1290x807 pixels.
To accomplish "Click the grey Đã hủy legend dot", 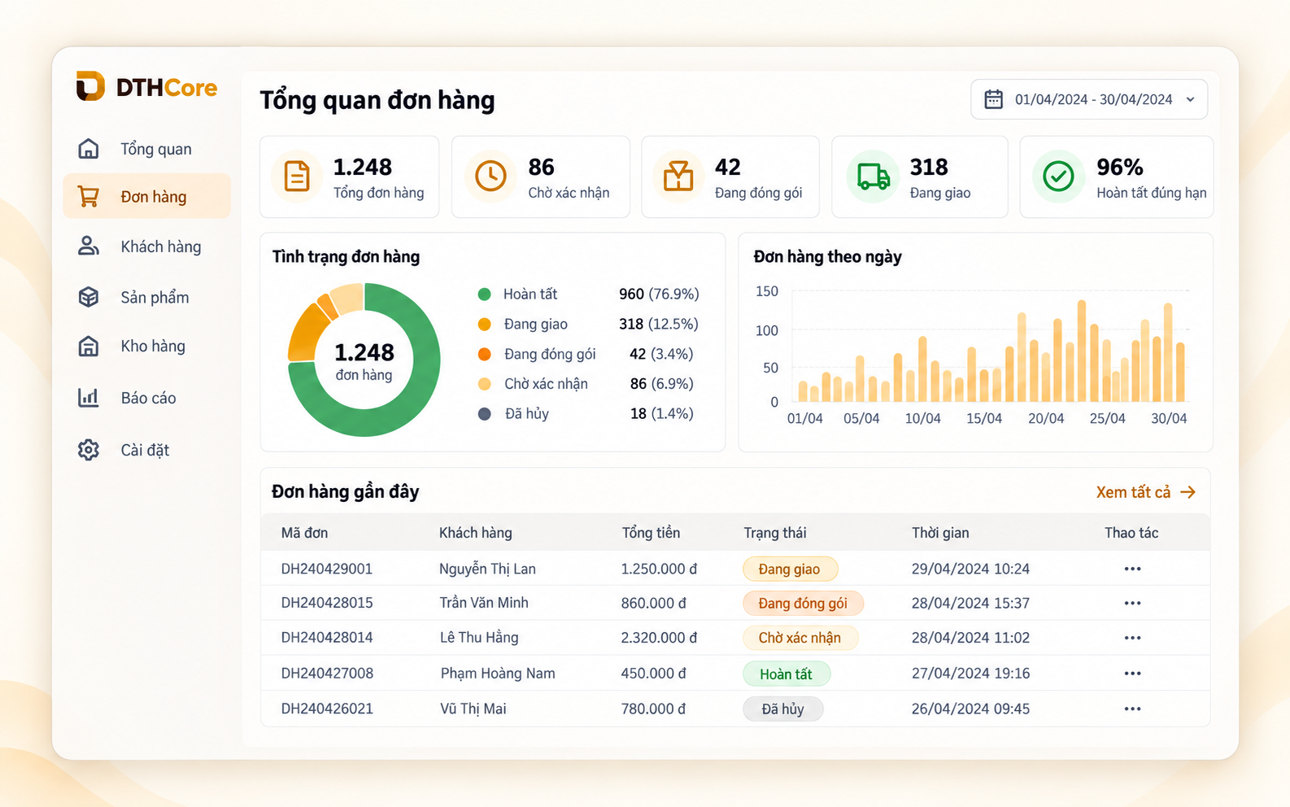I will point(484,413).
